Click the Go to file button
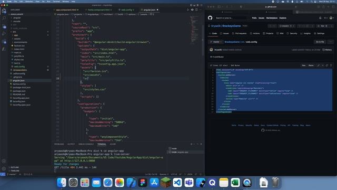Viewport: 337px width, 190px height. (320, 42)
